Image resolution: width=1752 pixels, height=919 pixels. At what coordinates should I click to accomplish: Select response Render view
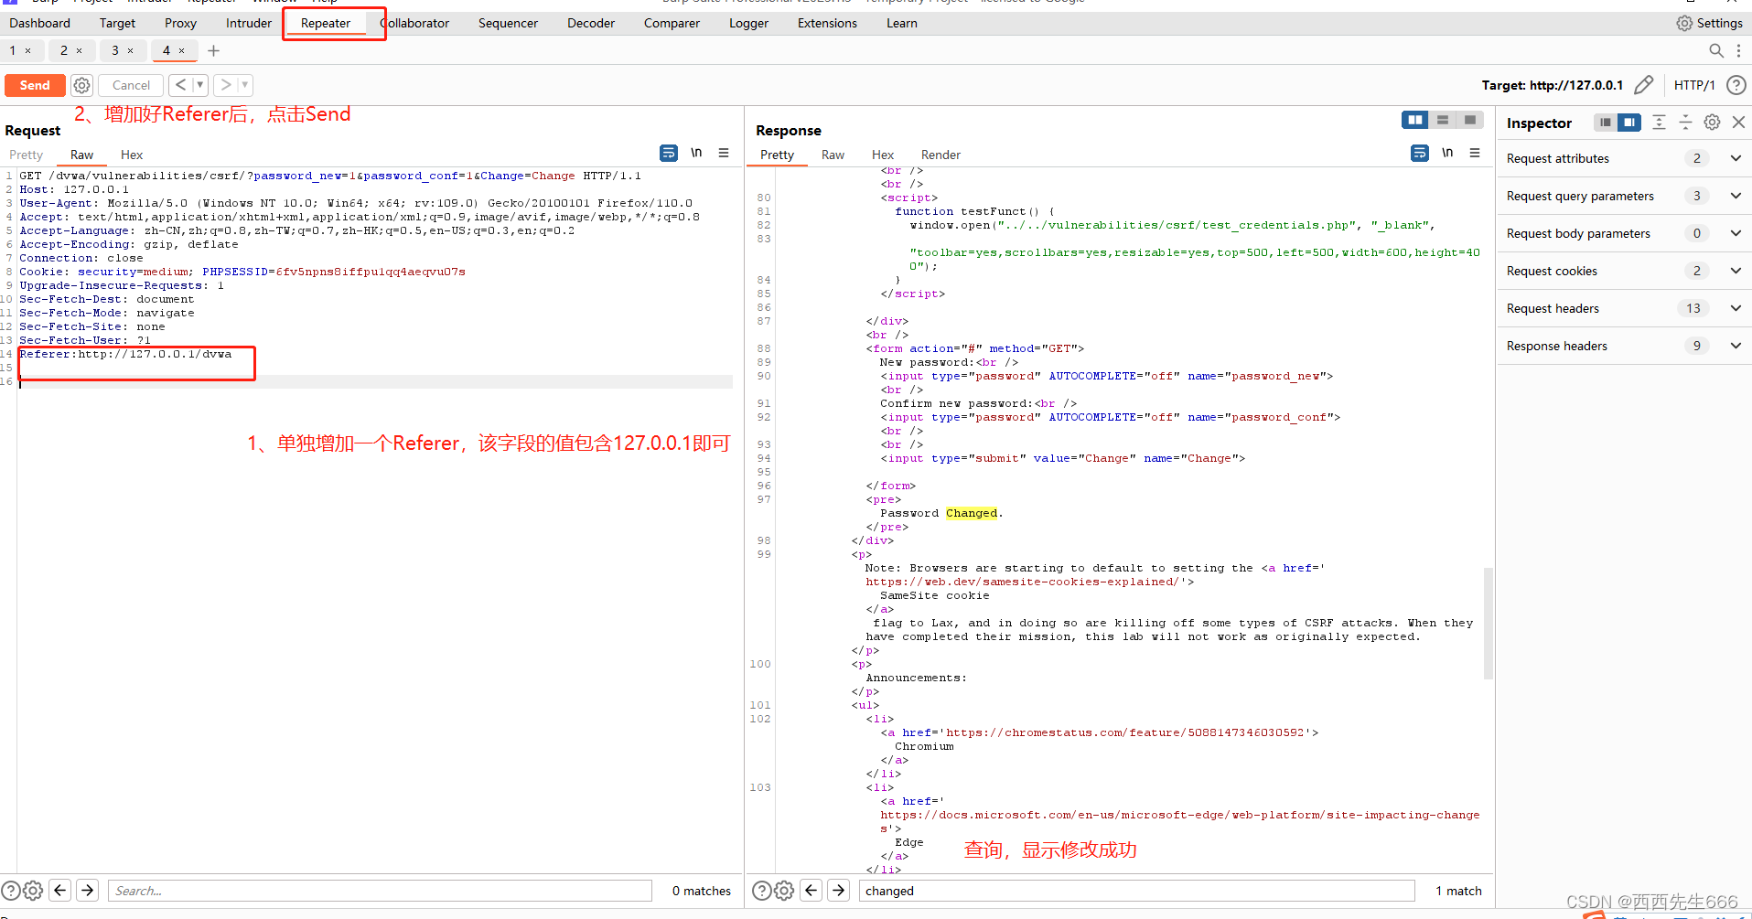(x=940, y=155)
